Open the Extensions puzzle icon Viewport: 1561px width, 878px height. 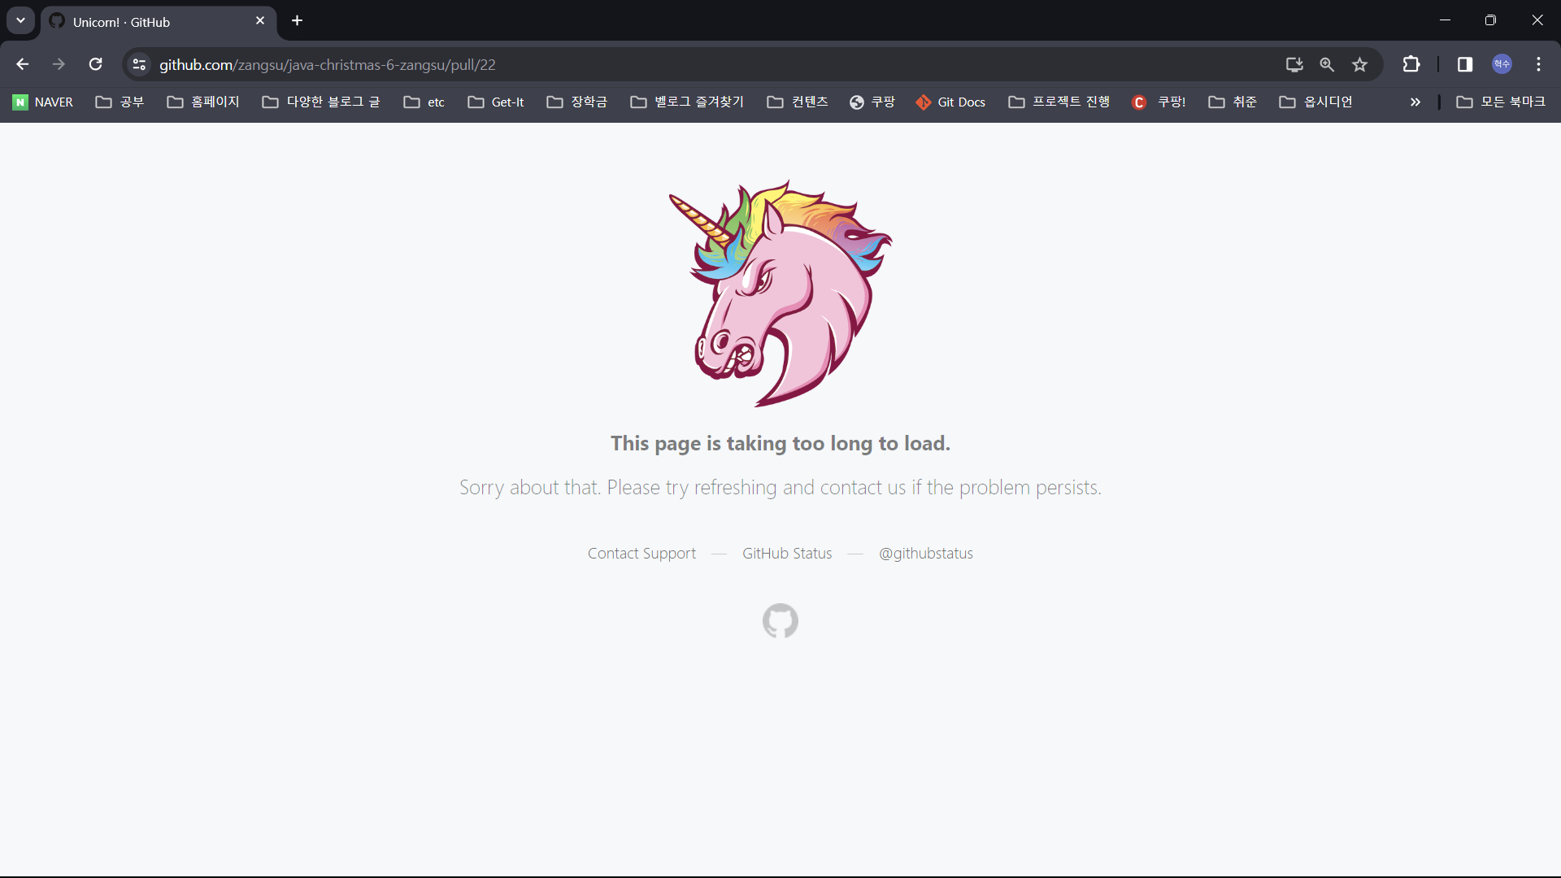(x=1411, y=64)
